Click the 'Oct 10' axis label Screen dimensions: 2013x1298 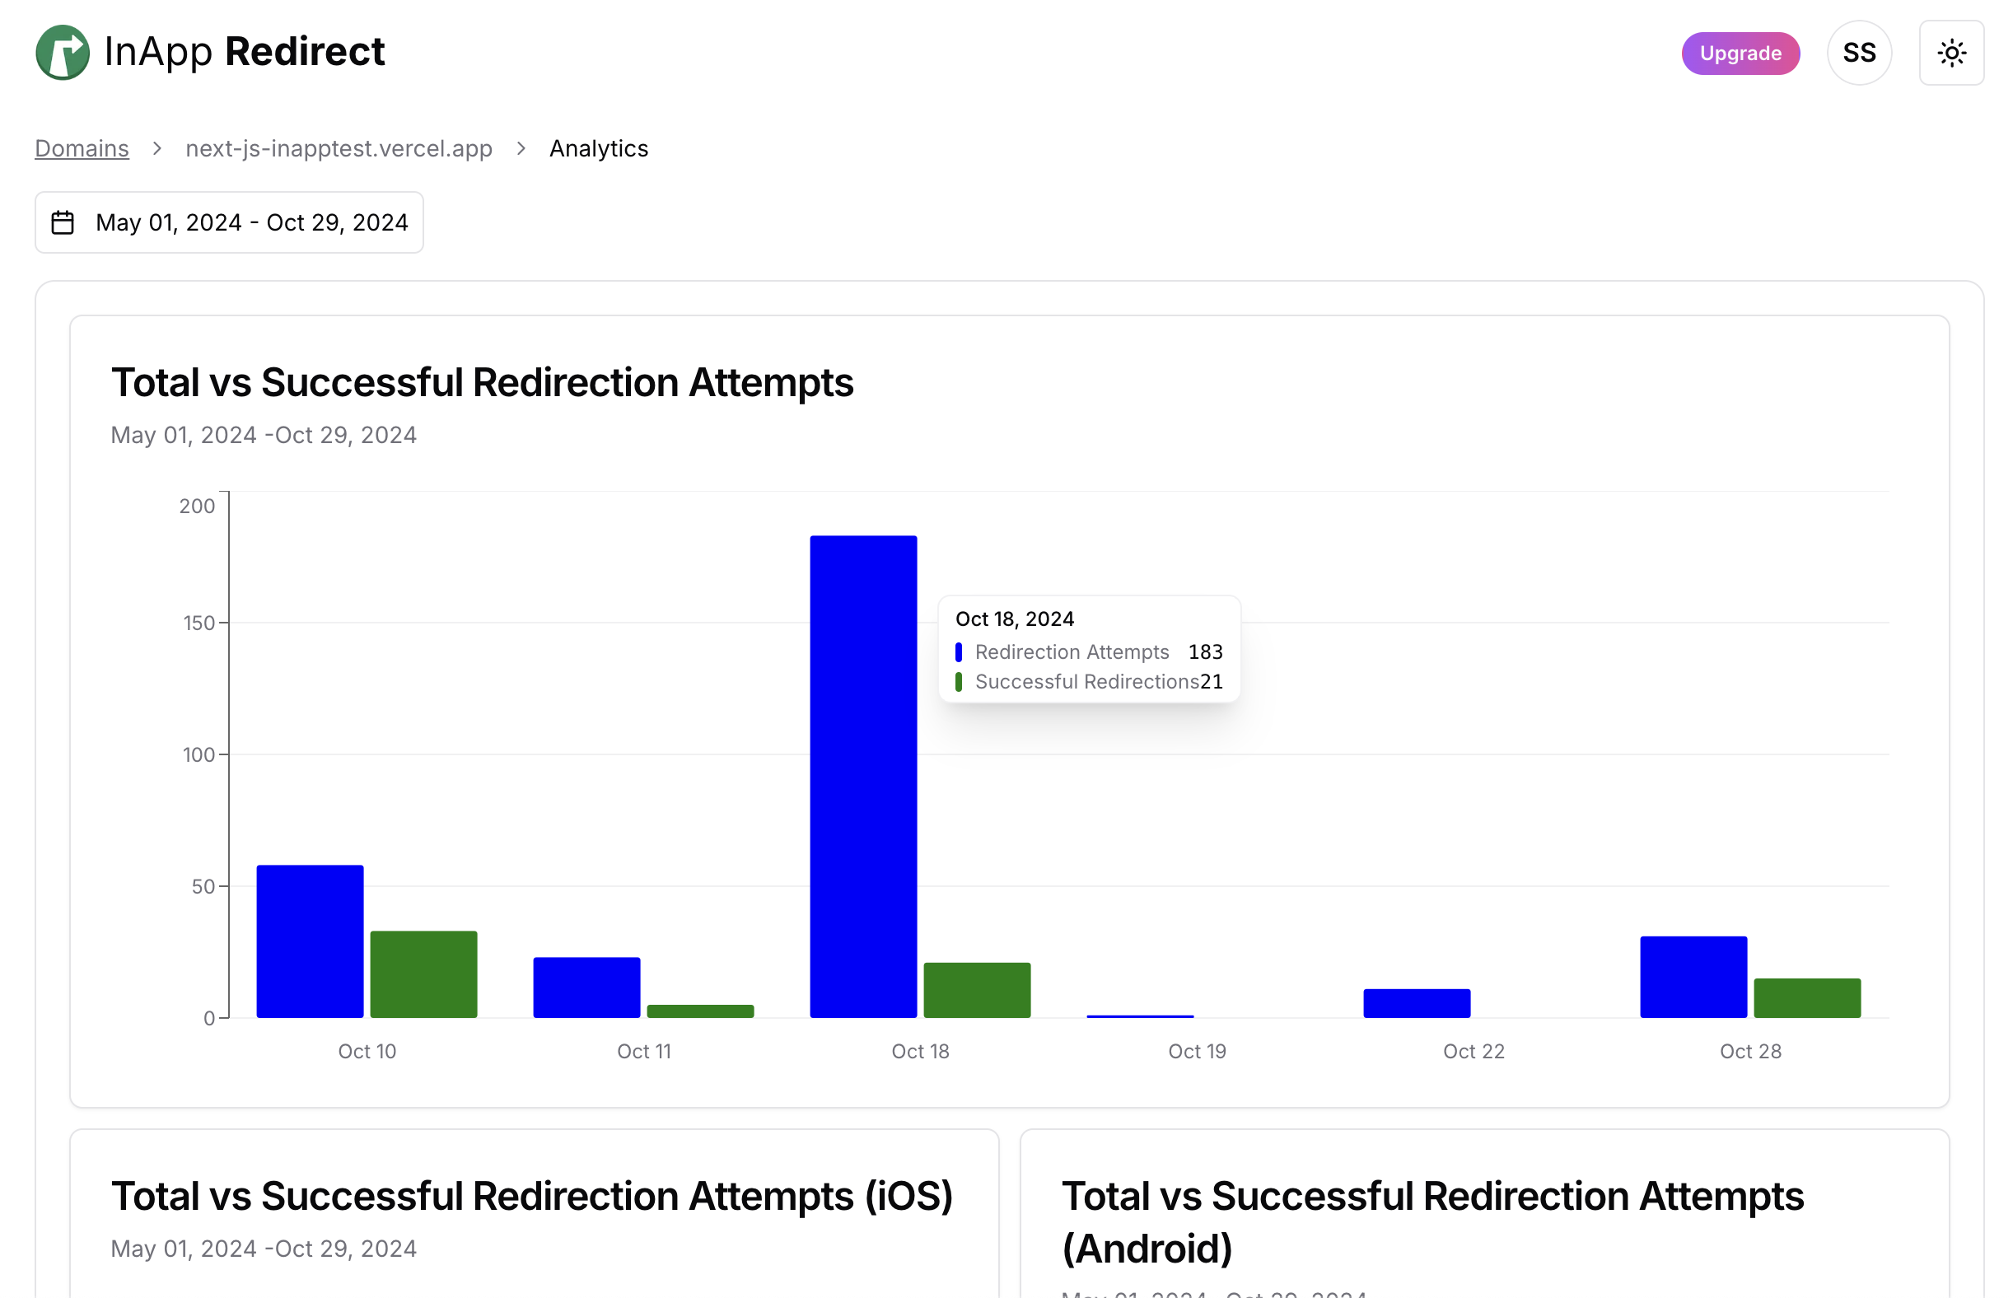point(367,1051)
